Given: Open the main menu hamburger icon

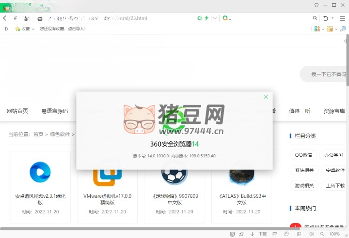Looking at the screenshot, I should click(x=343, y=18).
